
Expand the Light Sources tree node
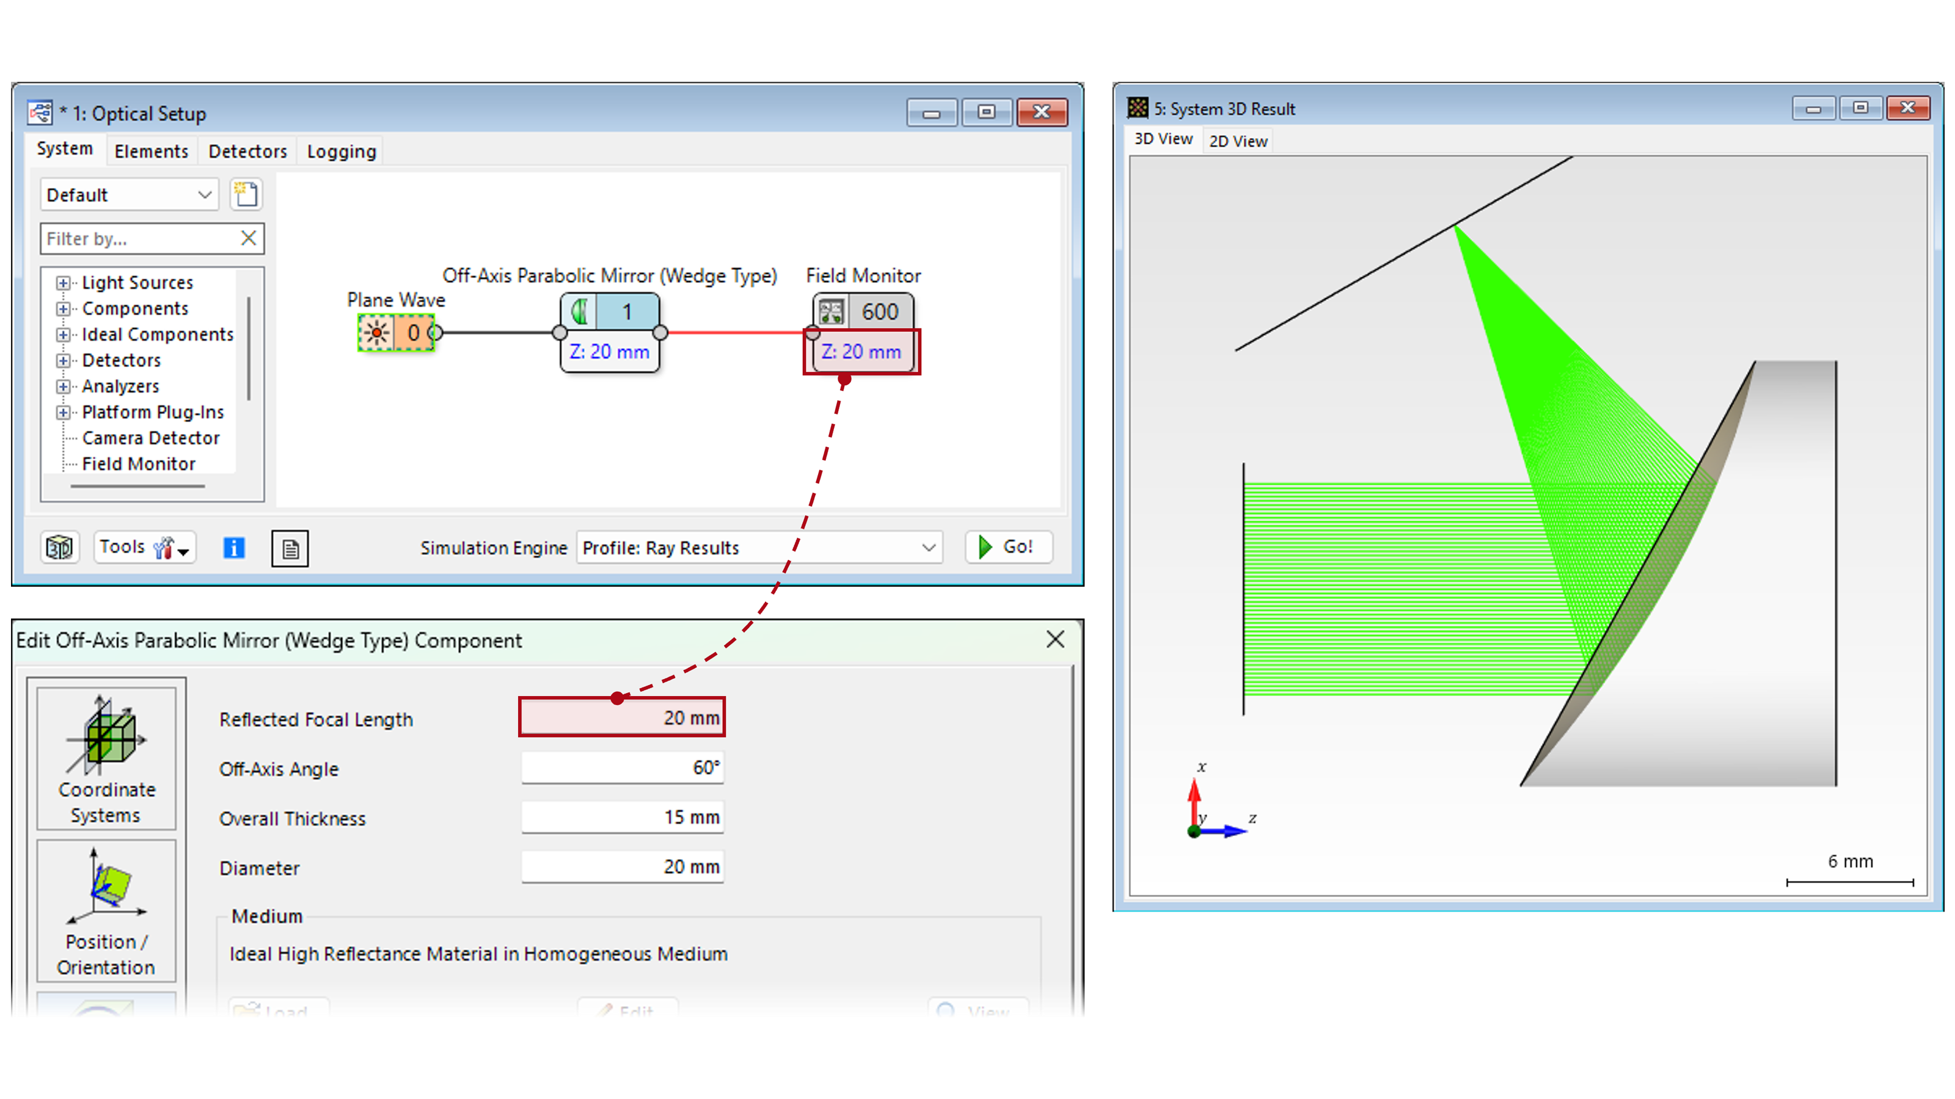click(x=63, y=283)
